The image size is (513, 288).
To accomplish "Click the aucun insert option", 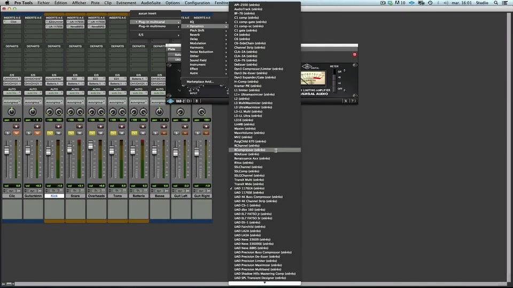I will click(x=156, y=13).
